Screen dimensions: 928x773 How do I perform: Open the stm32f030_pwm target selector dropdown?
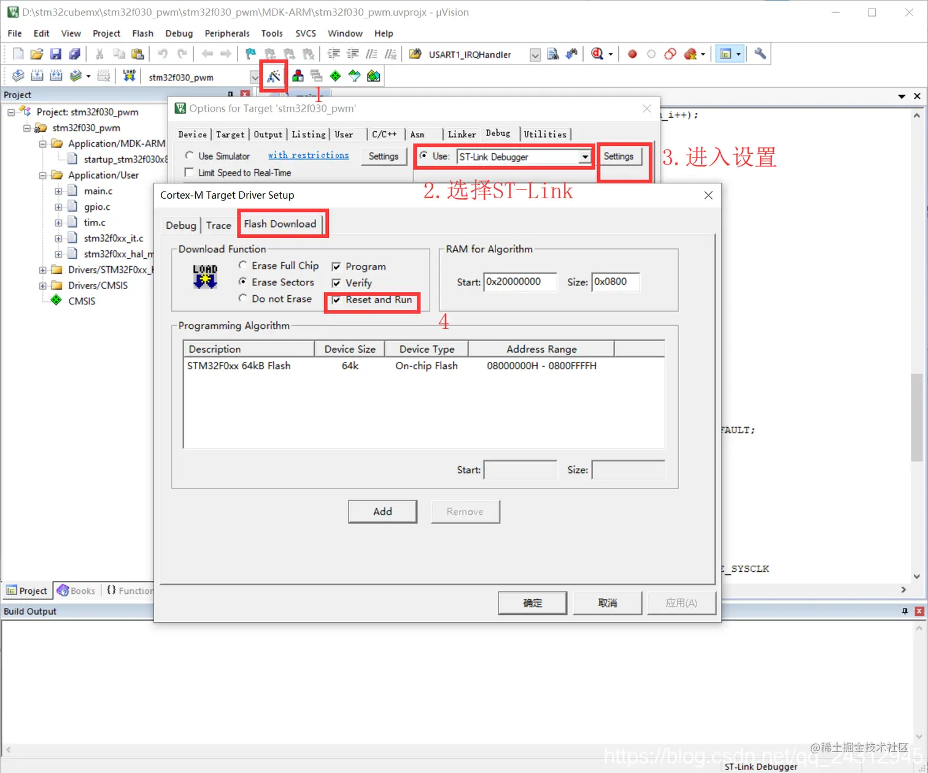pyautogui.click(x=255, y=77)
